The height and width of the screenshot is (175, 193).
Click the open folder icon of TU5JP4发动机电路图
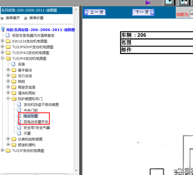pos(8,58)
